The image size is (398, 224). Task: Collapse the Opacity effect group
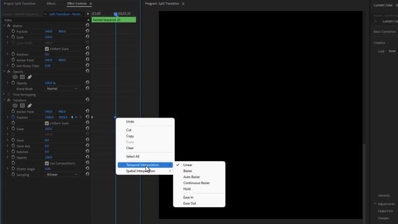point(4,72)
